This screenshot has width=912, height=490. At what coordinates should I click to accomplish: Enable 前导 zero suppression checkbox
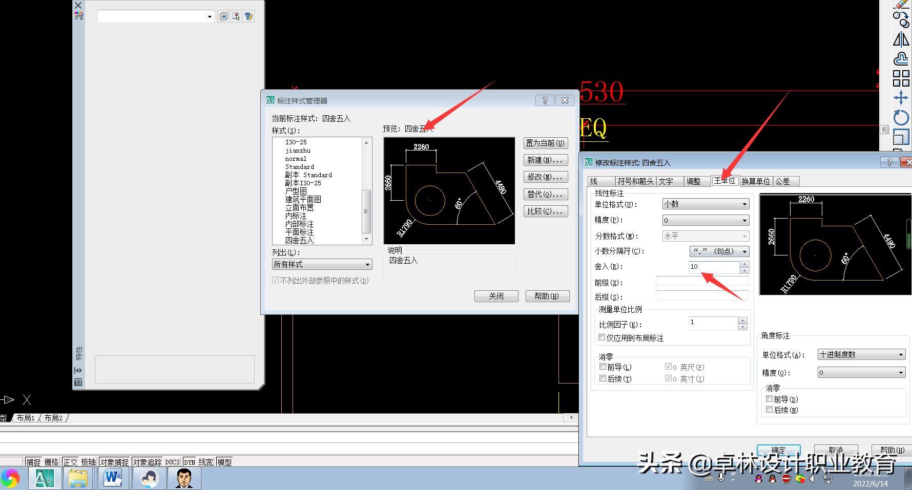(x=603, y=367)
